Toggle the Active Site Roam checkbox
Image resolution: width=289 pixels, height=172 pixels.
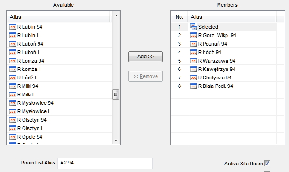pos(267,164)
